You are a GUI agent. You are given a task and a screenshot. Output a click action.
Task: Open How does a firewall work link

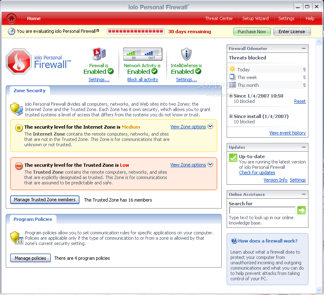coord(268,241)
